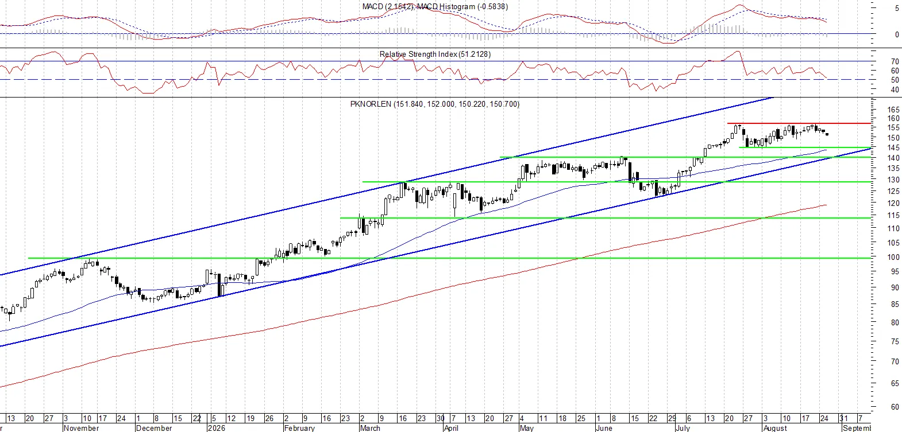Click the red resistance line near 157
The height and width of the screenshot is (432, 902).
(x=799, y=123)
